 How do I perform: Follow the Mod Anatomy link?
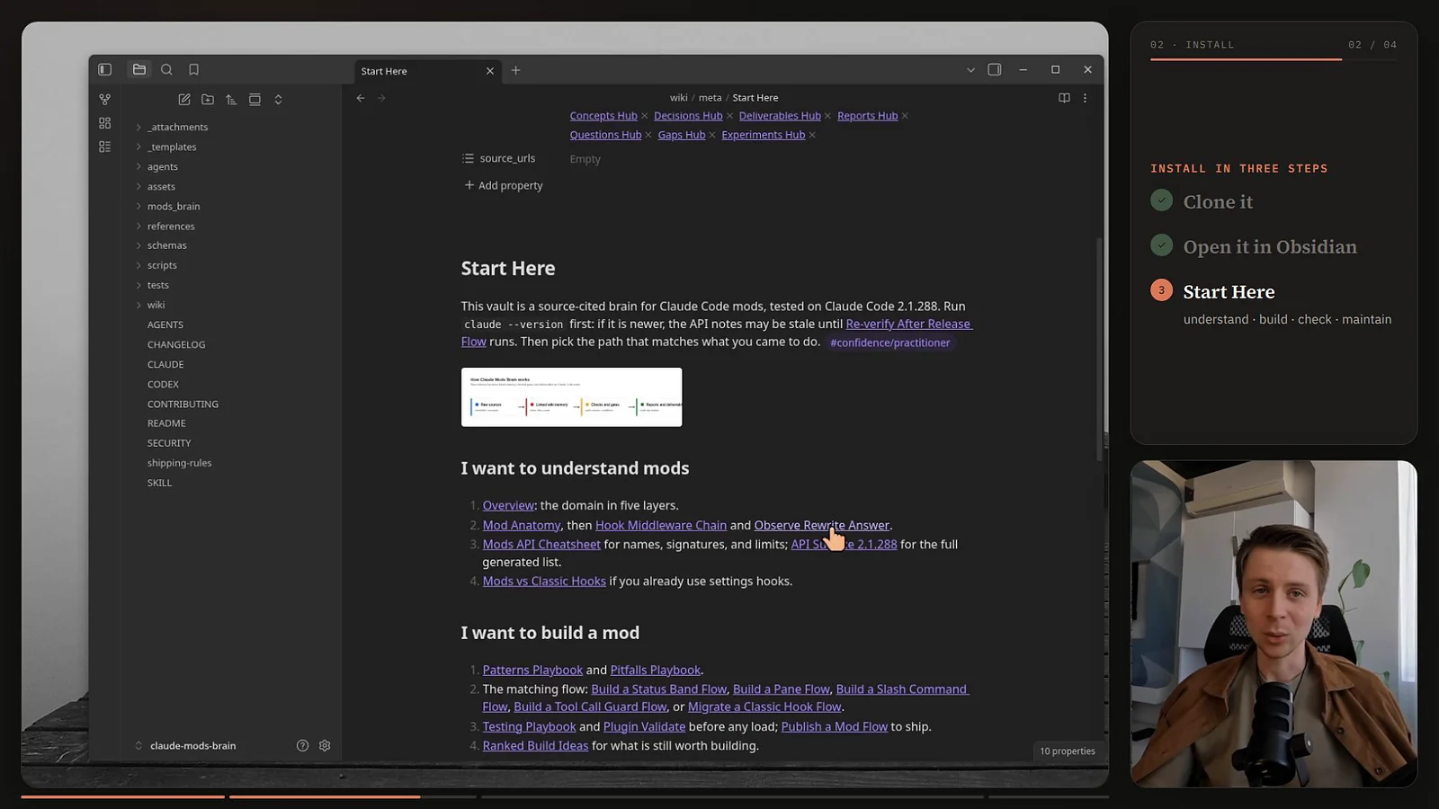522,525
